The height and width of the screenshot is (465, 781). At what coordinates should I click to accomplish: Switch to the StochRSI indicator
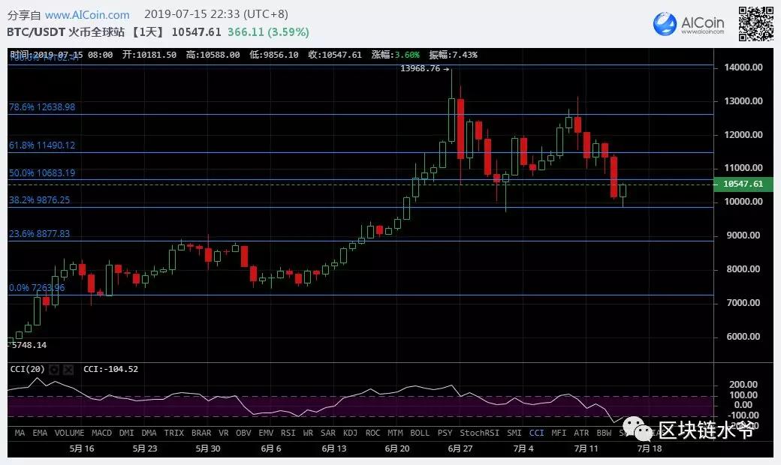(479, 433)
